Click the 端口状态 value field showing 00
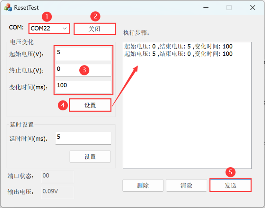This screenshot has width=265, height=208. coord(57,177)
